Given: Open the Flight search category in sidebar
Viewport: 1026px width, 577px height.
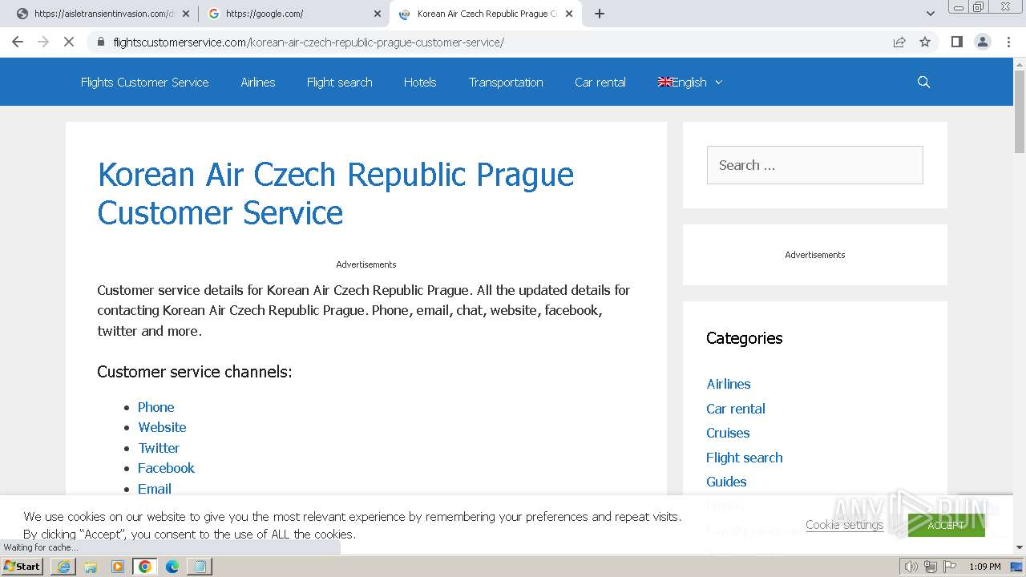Looking at the screenshot, I should pyautogui.click(x=745, y=458).
